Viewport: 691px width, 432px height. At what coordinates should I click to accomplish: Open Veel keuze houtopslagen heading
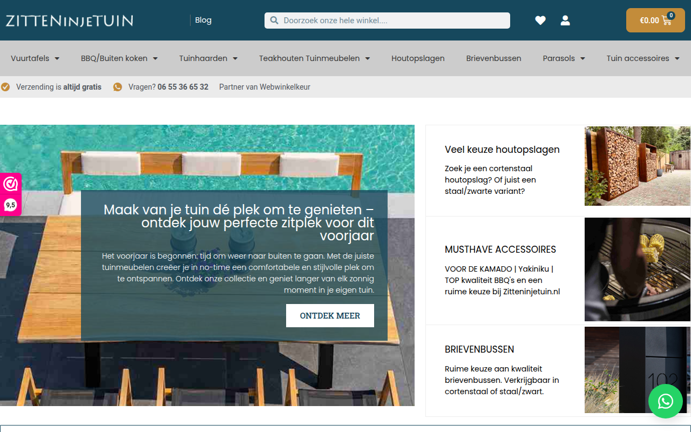(502, 150)
